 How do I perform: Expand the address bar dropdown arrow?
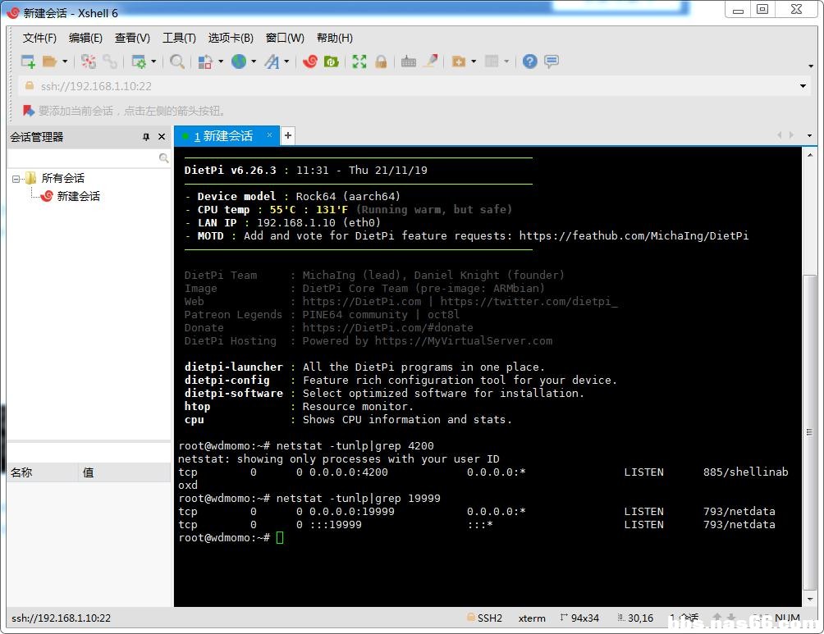click(x=803, y=86)
